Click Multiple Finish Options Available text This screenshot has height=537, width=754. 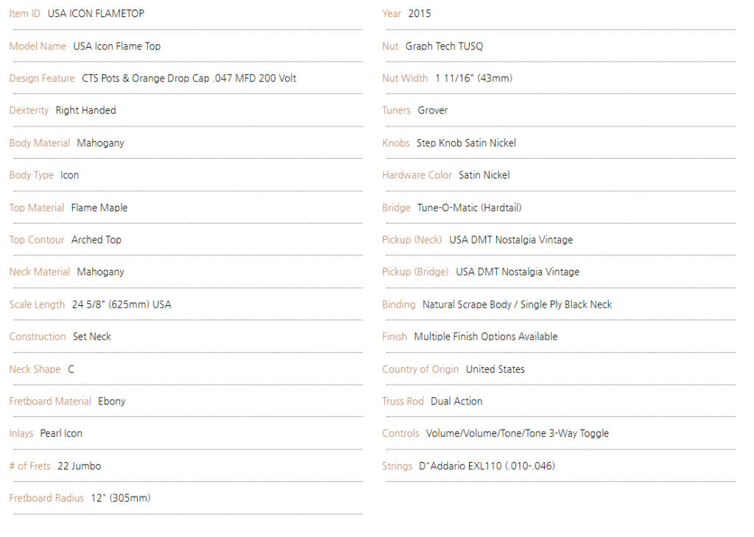click(486, 337)
